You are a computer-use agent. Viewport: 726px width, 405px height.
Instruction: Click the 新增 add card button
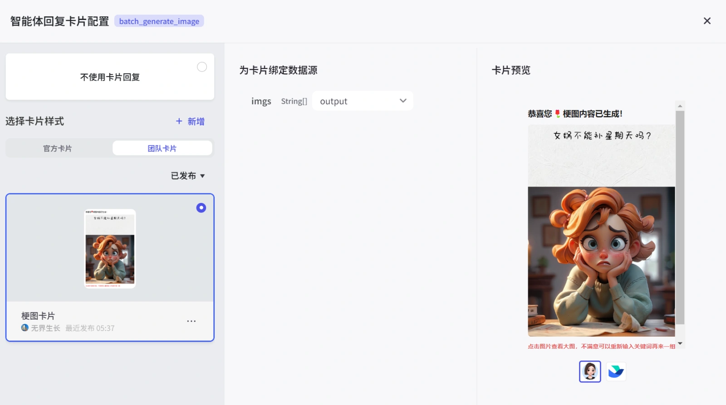pyautogui.click(x=190, y=121)
